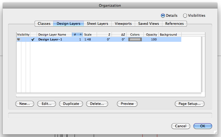
Task: Open the Sheet Layers tab
Action: point(97,24)
